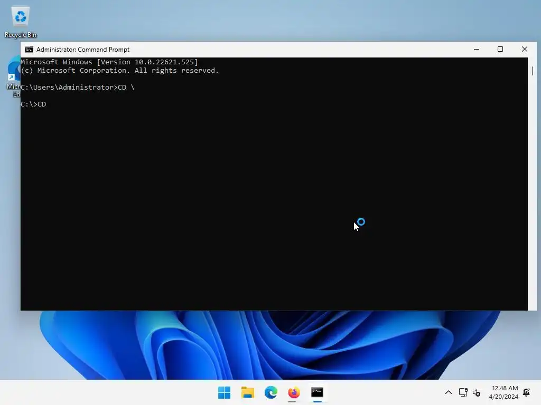Click the 'Microsoft Windows [Version 10.0.22621.525]' line

(x=109, y=62)
